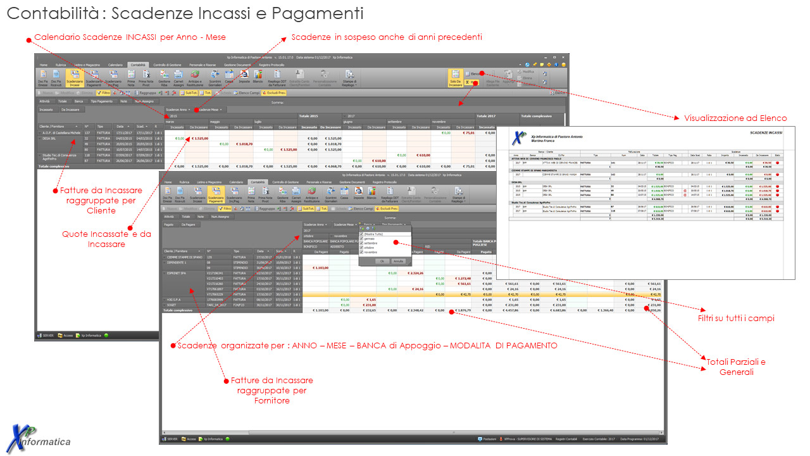
Task: Toggle Solo Da Incassare in back window
Action: 456,78
